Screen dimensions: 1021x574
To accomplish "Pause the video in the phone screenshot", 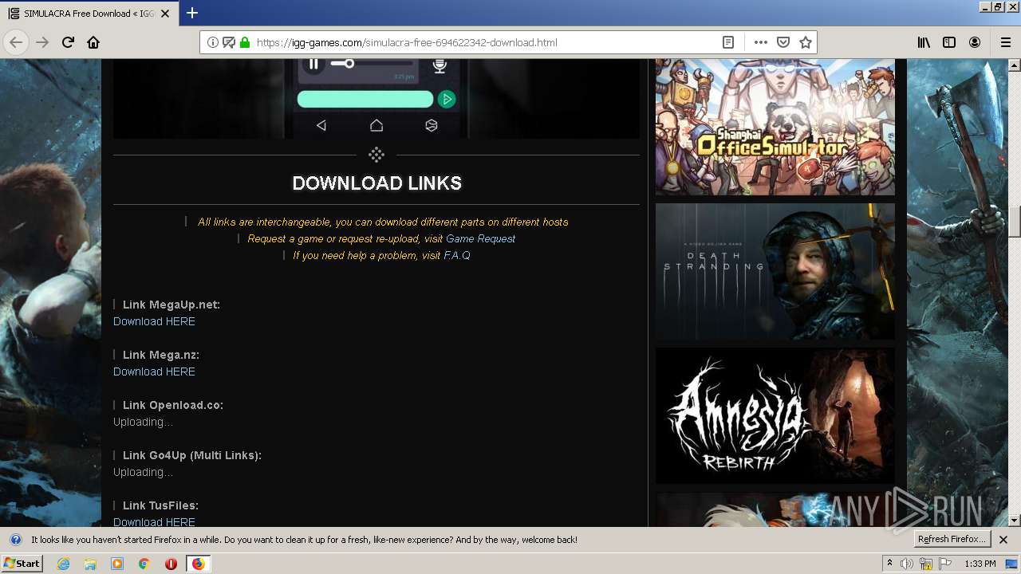I will pyautogui.click(x=313, y=64).
